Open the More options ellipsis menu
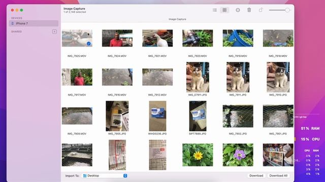This screenshot has height=182, width=325. tap(238, 10)
